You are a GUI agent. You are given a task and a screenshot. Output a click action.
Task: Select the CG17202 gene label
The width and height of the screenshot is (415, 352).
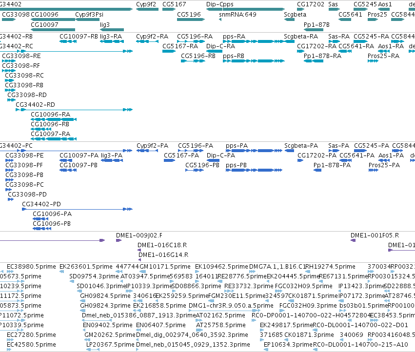(311, 4)
